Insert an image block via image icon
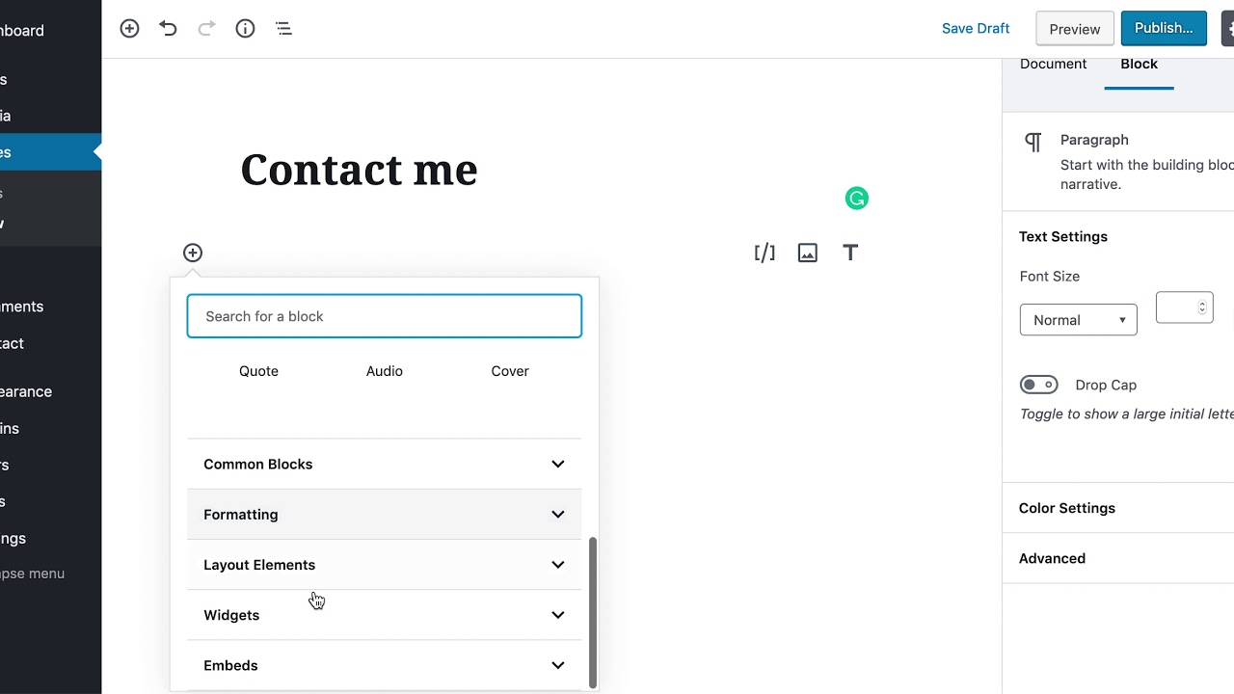1234x694 pixels. pos(808,253)
